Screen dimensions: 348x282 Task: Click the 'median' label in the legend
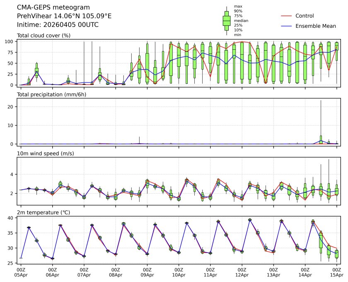[239, 20]
